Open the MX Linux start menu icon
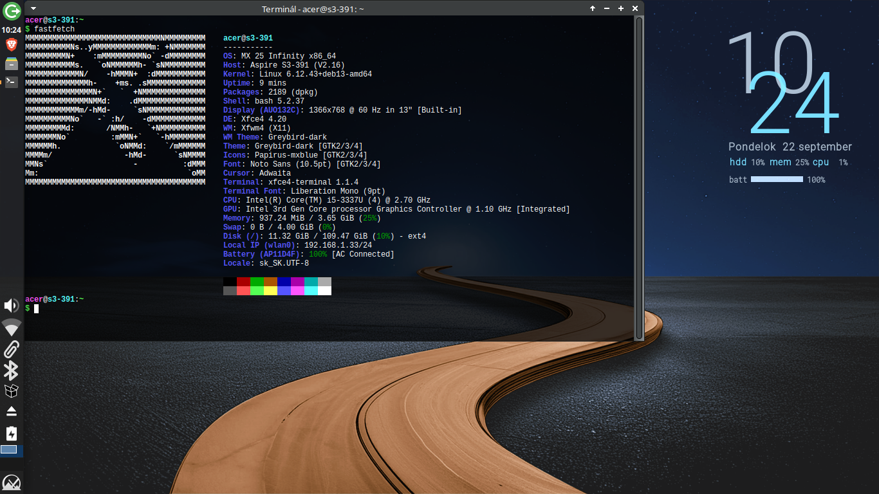Viewport: 879px width, 494px height. coord(12,482)
